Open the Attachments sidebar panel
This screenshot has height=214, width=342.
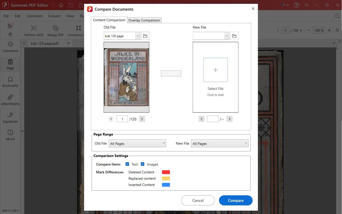point(10,100)
